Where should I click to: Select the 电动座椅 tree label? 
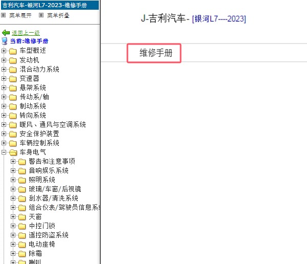click(x=42, y=244)
